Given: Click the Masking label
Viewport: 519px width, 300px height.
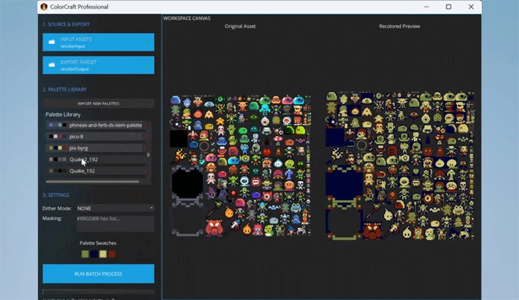Looking at the screenshot, I should tap(52, 218).
